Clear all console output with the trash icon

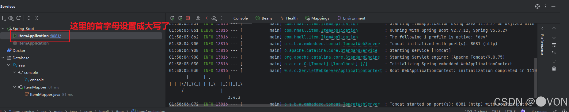(x=554, y=69)
